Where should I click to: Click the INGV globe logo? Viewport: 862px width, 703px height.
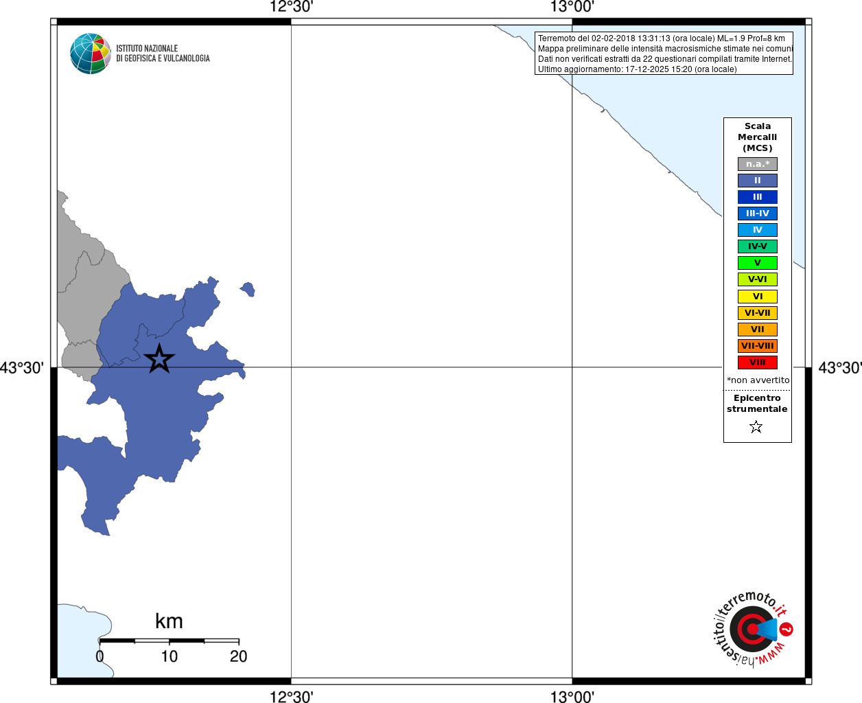pos(91,54)
